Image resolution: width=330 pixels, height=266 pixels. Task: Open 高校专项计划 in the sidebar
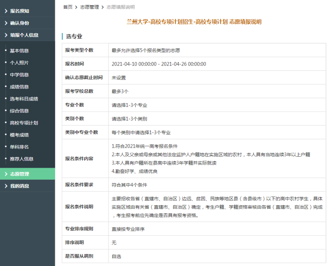click(24, 123)
